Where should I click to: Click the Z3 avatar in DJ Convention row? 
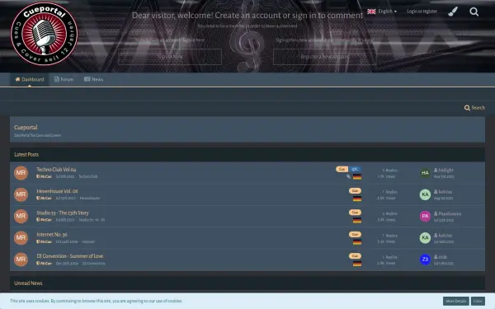click(x=425, y=260)
